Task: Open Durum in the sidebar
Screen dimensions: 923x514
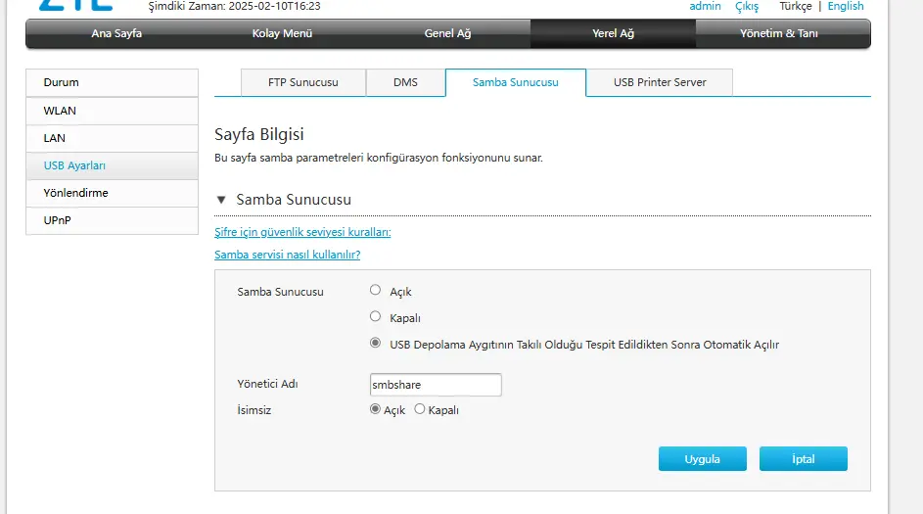Action: (x=112, y=82)
